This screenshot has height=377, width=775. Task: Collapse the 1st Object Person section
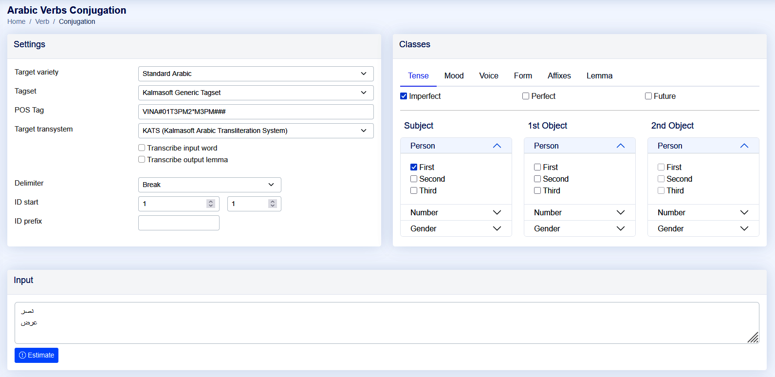(579, 146)
